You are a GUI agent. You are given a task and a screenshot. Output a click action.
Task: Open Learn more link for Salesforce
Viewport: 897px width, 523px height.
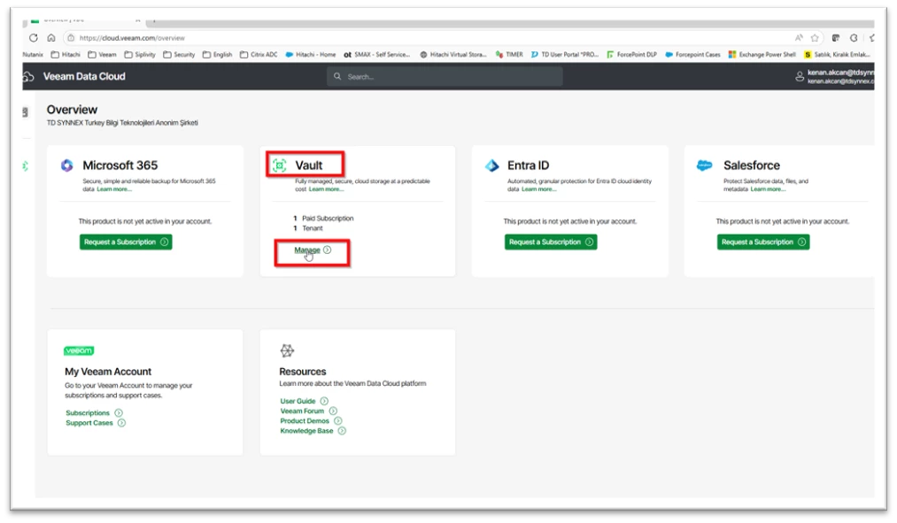768,189
